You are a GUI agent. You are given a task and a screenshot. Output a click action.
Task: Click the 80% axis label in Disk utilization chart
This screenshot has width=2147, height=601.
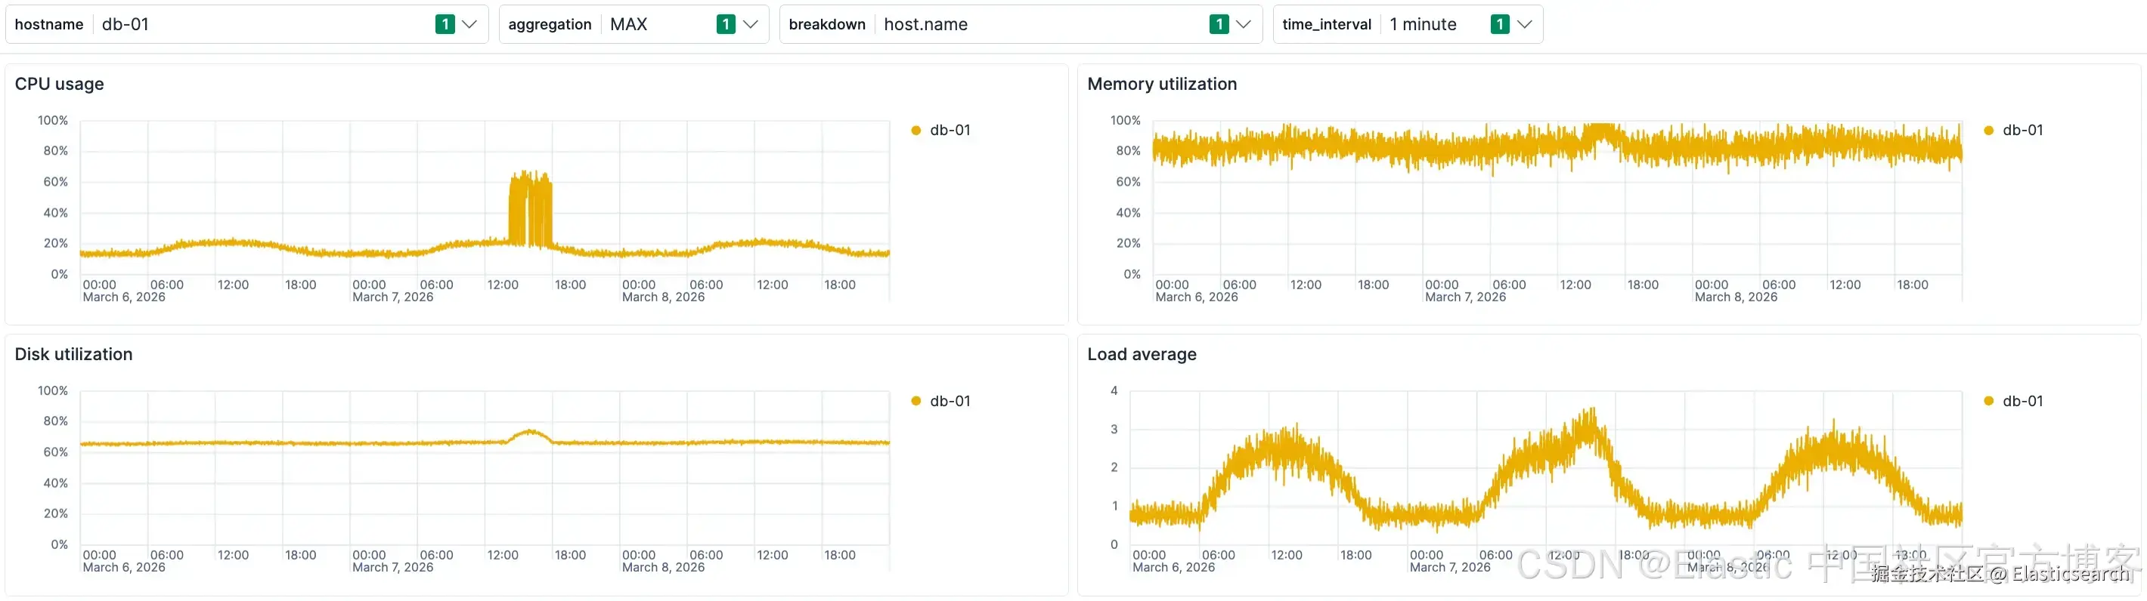click(x=56, y=421)
